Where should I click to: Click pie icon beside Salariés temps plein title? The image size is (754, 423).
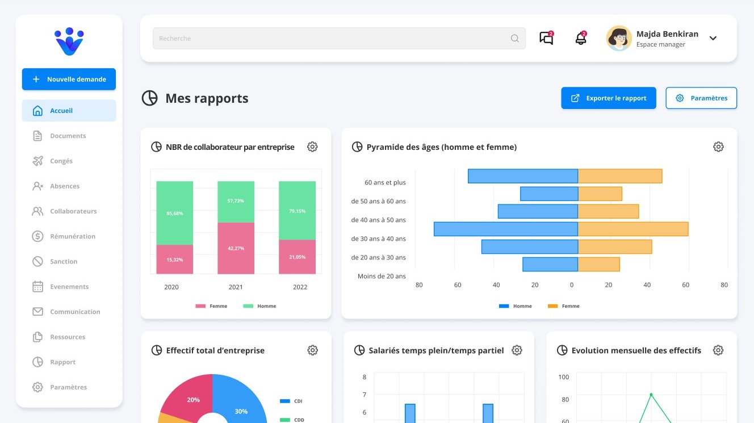point(359,350)
